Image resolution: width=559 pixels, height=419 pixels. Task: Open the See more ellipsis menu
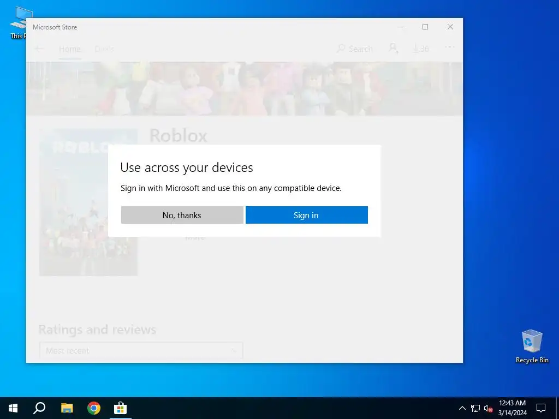pos(450,47)
